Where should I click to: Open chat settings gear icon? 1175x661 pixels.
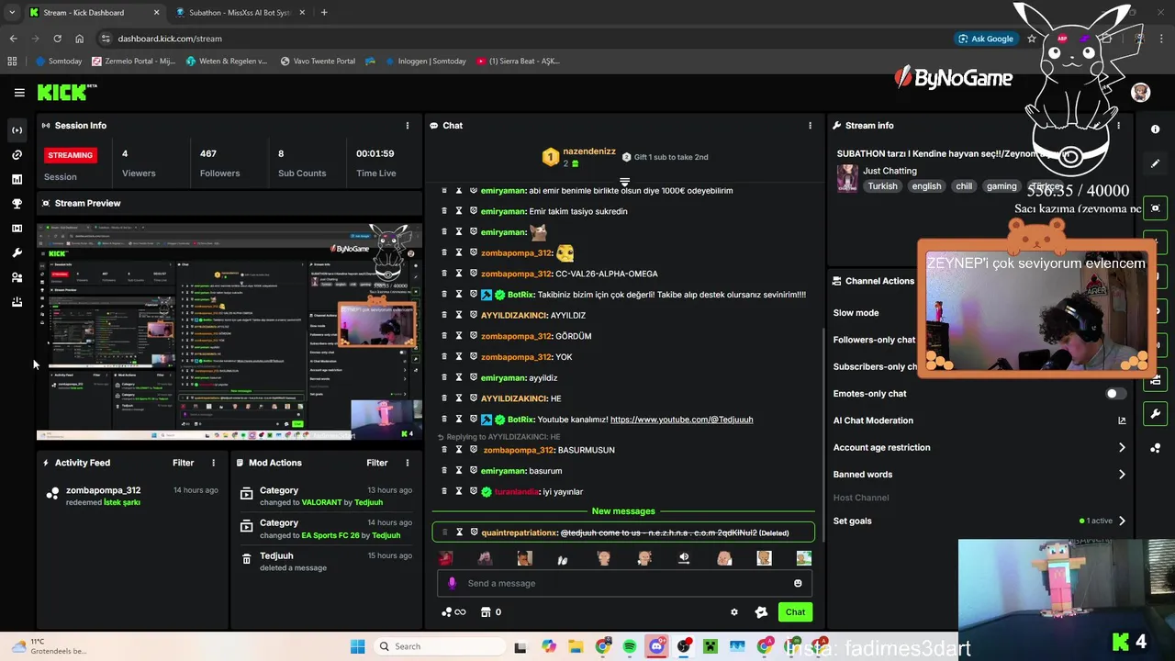coord(733,612)
